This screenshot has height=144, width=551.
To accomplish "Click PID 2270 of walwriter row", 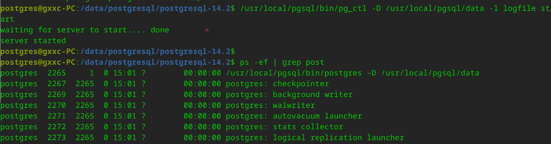I will [x=56, y=105].
